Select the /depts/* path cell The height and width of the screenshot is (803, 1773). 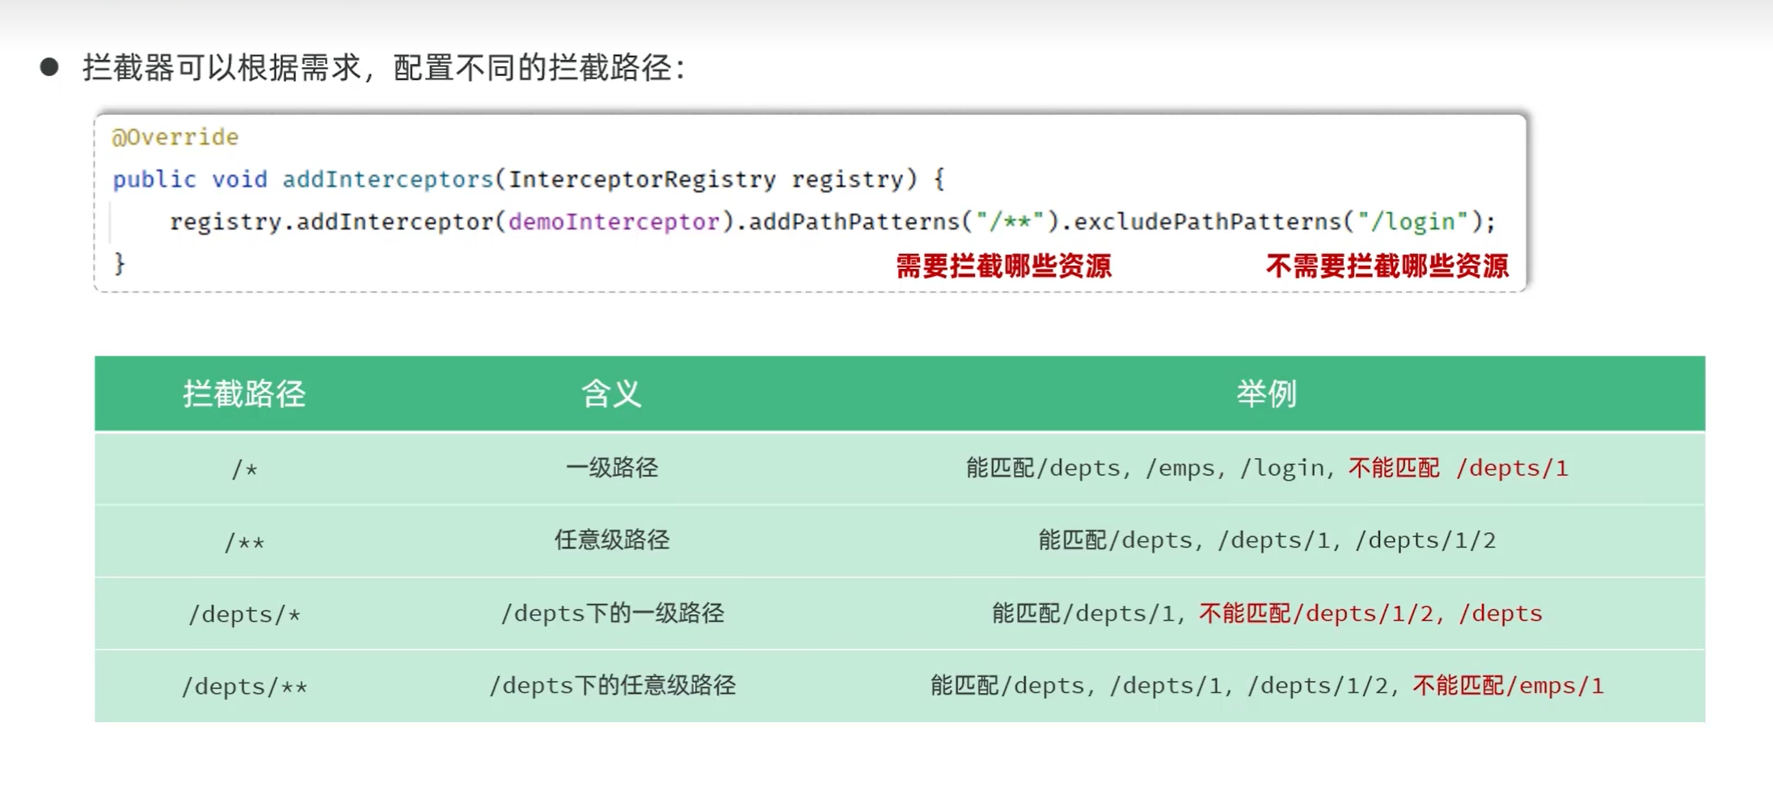click(244, 614)
